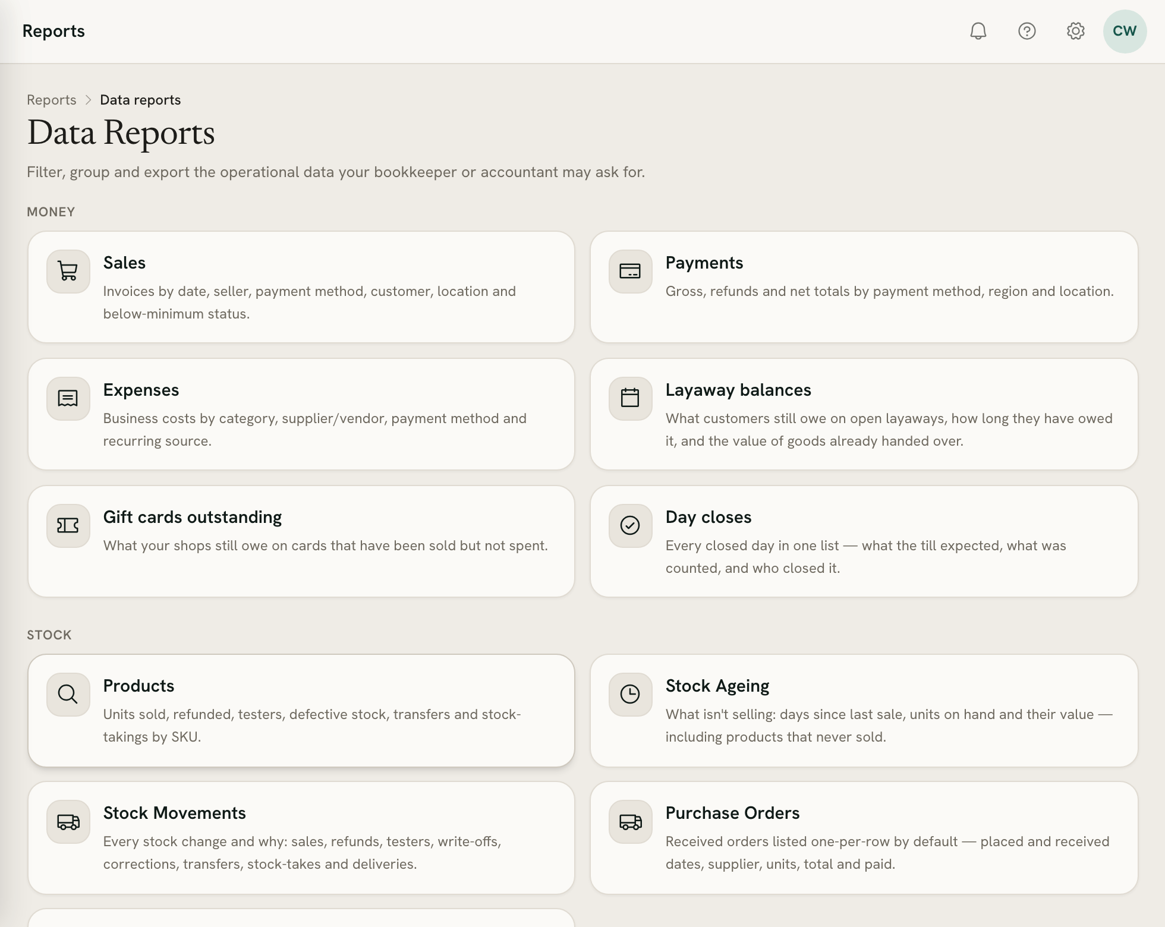Open the Sales report title
Screen dimensions: 1165x927
point(124,263)
